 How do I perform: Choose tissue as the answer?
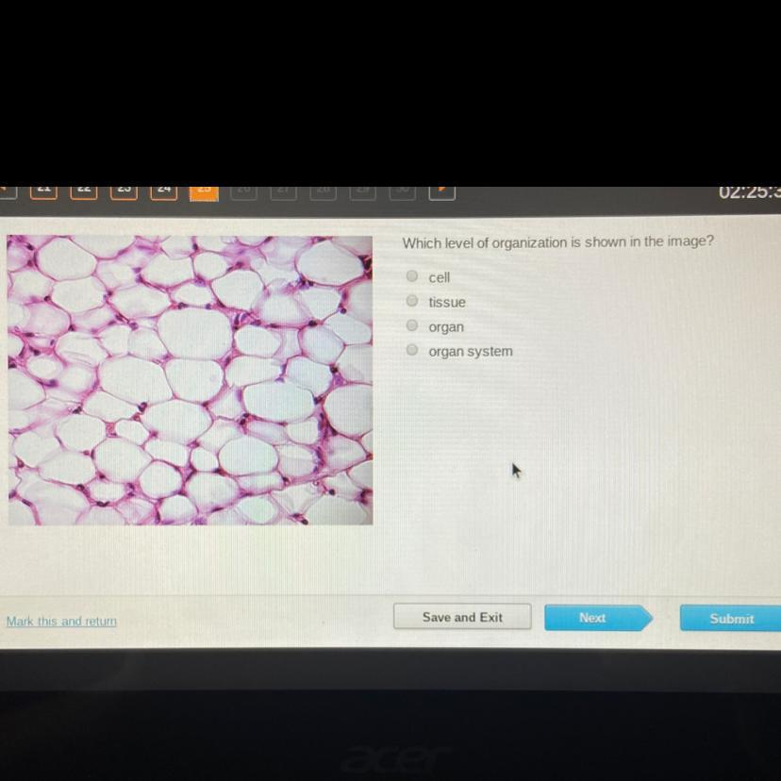point(412,300)
